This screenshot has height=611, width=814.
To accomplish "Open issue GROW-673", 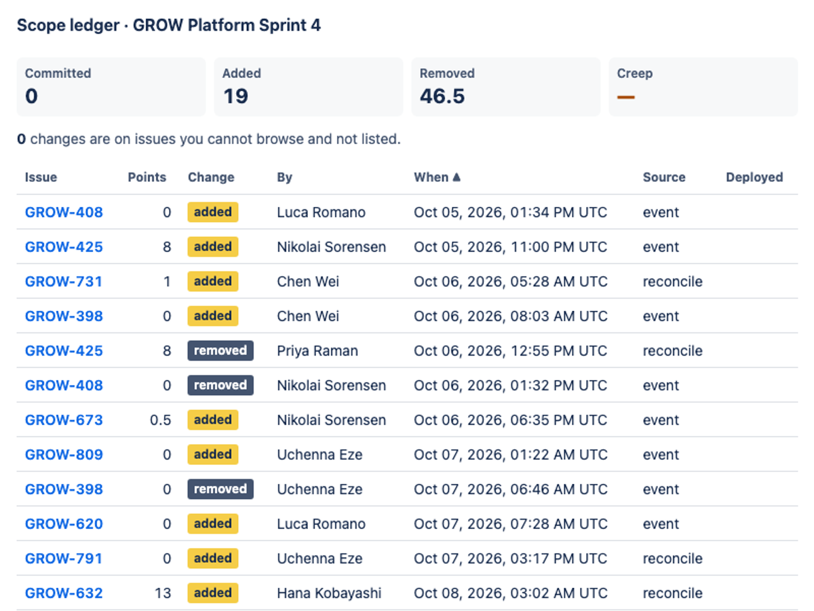I will pos(64,420).
